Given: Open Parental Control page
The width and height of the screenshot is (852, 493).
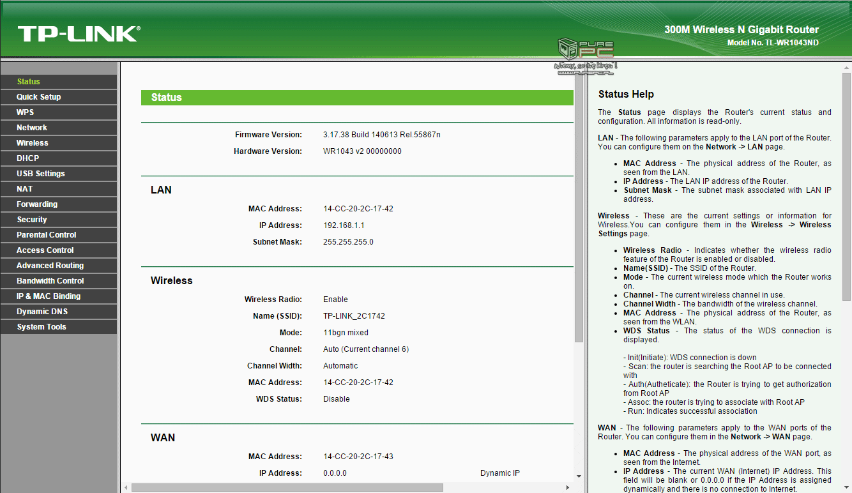Looking at the screenshot, I should [59, 235].
